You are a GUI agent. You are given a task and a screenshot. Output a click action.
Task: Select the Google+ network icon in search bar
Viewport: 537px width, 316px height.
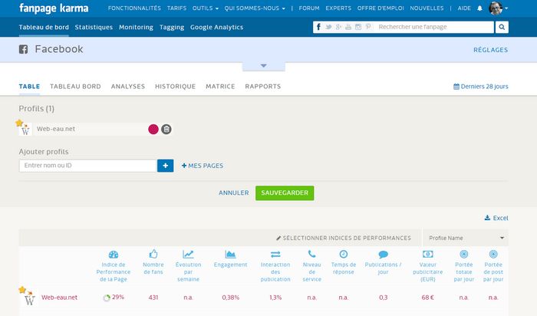click(x=338, y=27)
